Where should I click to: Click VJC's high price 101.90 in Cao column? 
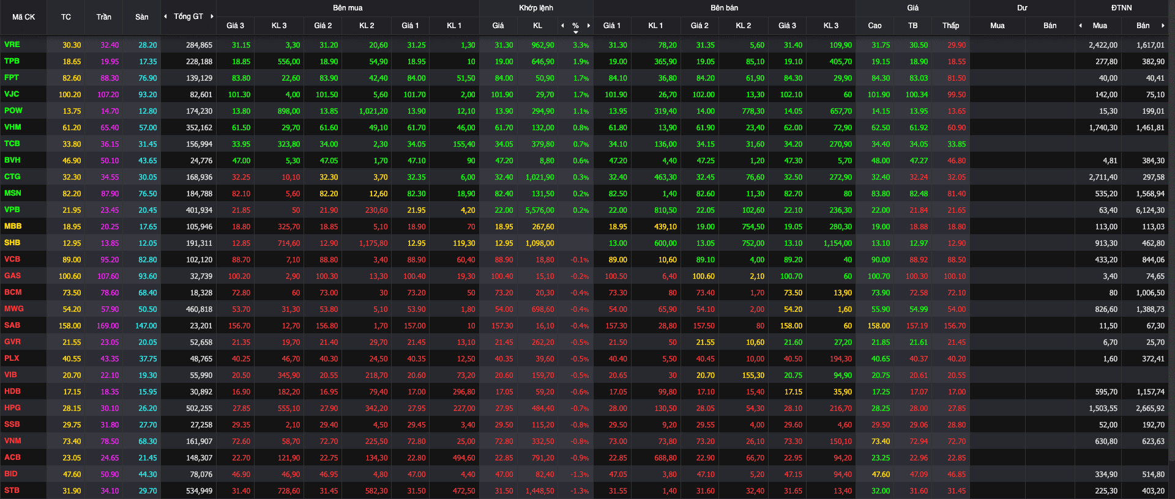[878, 95]
